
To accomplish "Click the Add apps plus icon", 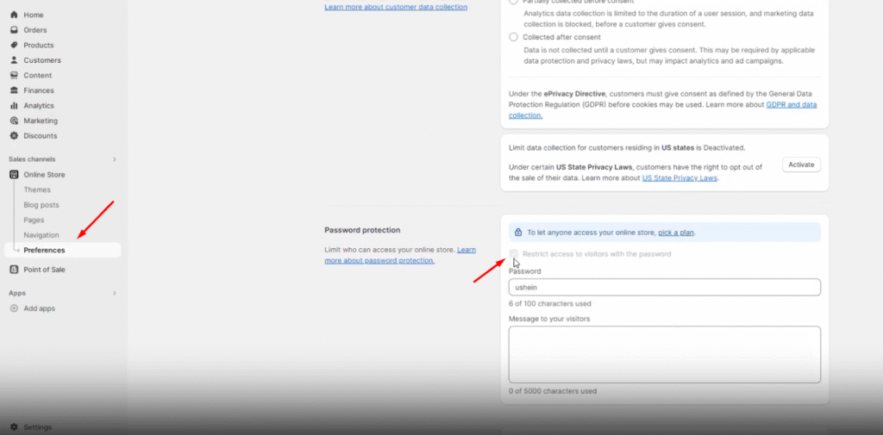I will click(x=14, y=308).
